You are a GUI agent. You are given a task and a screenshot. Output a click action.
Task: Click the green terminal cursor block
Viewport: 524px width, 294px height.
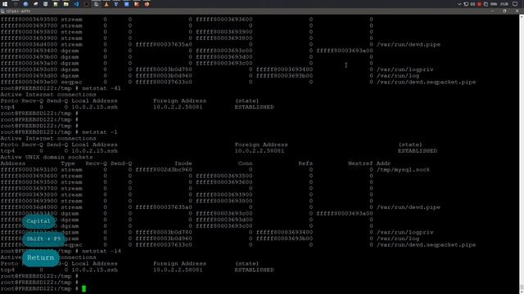(84, 288)
